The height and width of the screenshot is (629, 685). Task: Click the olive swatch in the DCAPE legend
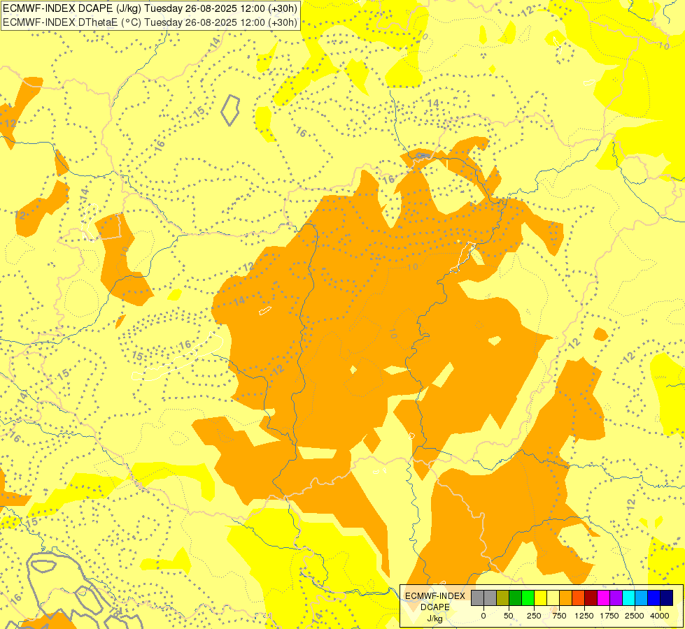click(503, 598)
